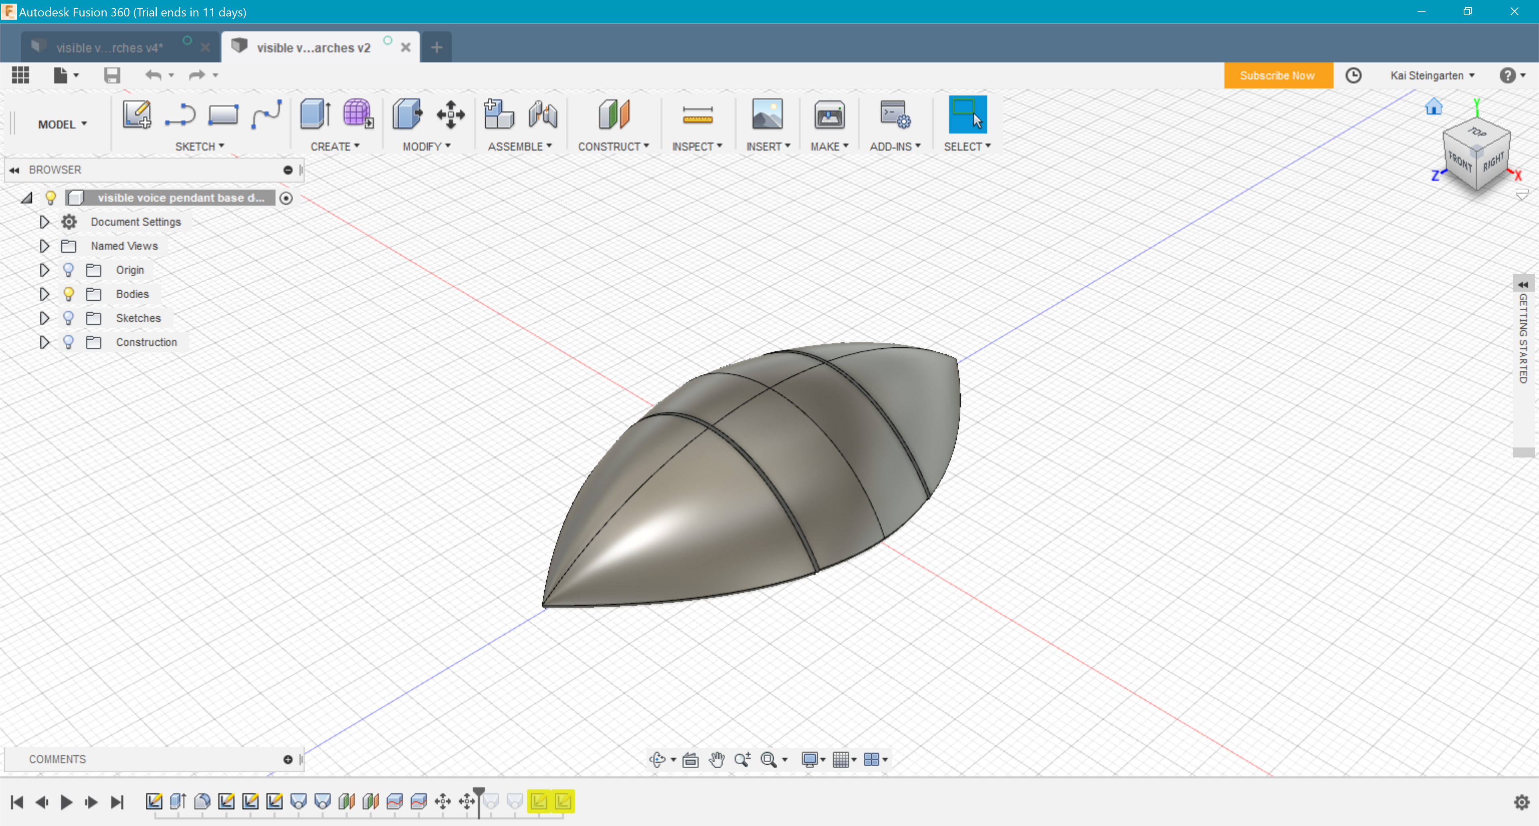Open the CREATE menu
1539x826 pixels.
(x=335, y=146)
